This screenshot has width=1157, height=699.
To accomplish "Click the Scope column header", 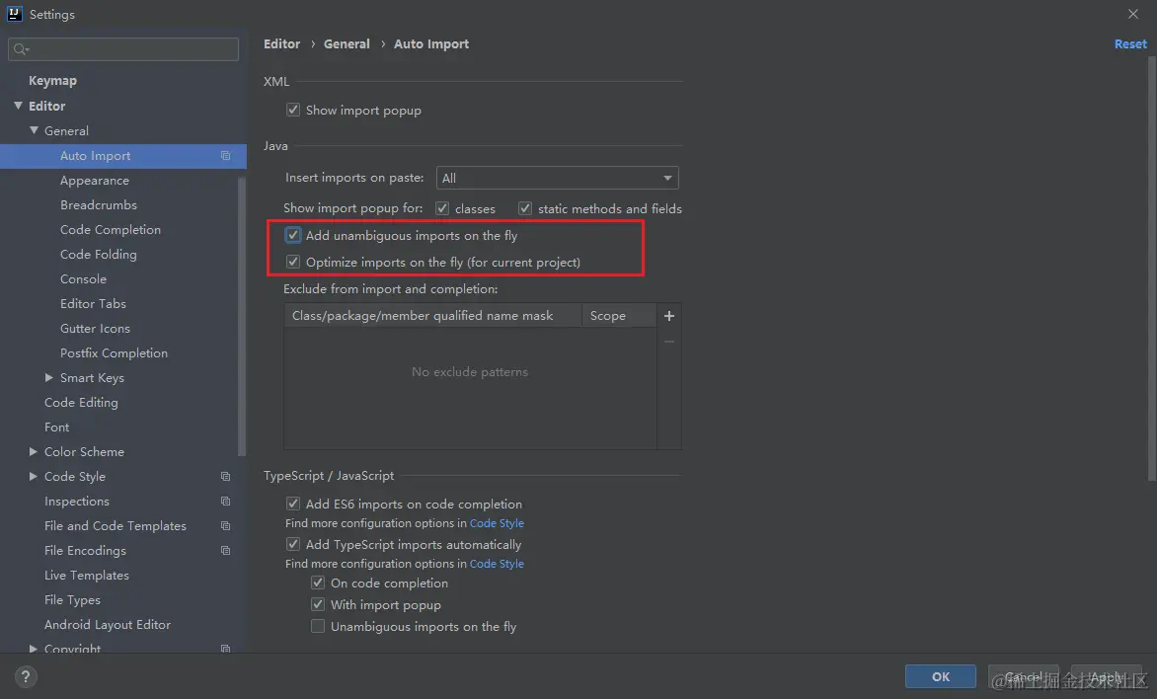I will pos(619,316).
